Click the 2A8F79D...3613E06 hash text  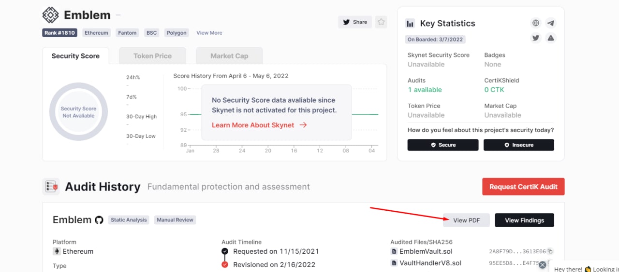[x=517, y=251]
